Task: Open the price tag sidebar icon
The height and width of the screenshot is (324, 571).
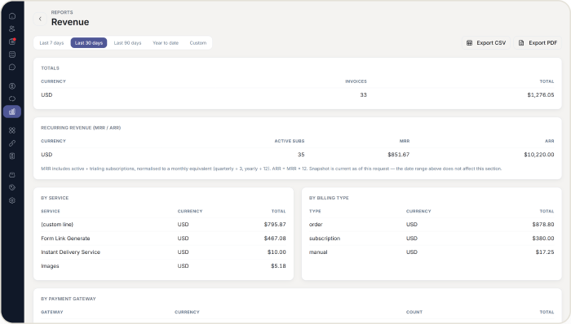Action: point(12,187)
